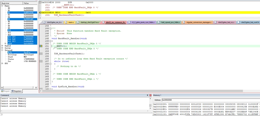
Task: Select the Registers panel tab
Action: point(16,91)
